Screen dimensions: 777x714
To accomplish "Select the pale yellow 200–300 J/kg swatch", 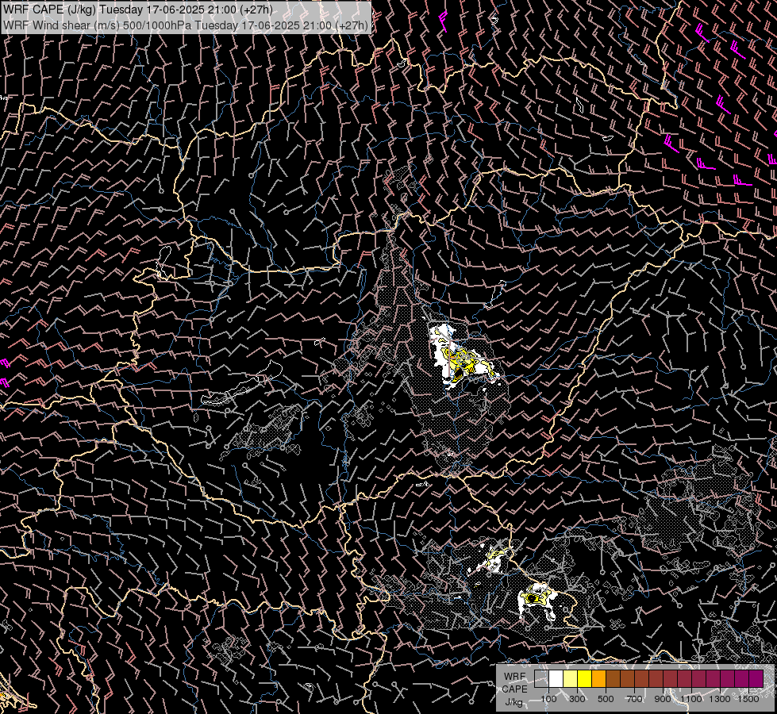I will coord(571,679).
